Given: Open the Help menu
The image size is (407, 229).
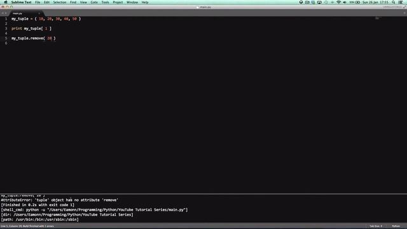Looking at the screenshot, I should coord(145,3).
